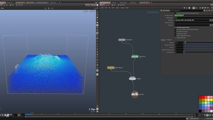Viewport: 213px width, 120px height.
Task: Toggle Use Deforming Geometry checkbox
Action: point(175,27)
